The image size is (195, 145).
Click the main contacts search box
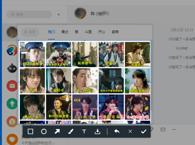(29, 15)
